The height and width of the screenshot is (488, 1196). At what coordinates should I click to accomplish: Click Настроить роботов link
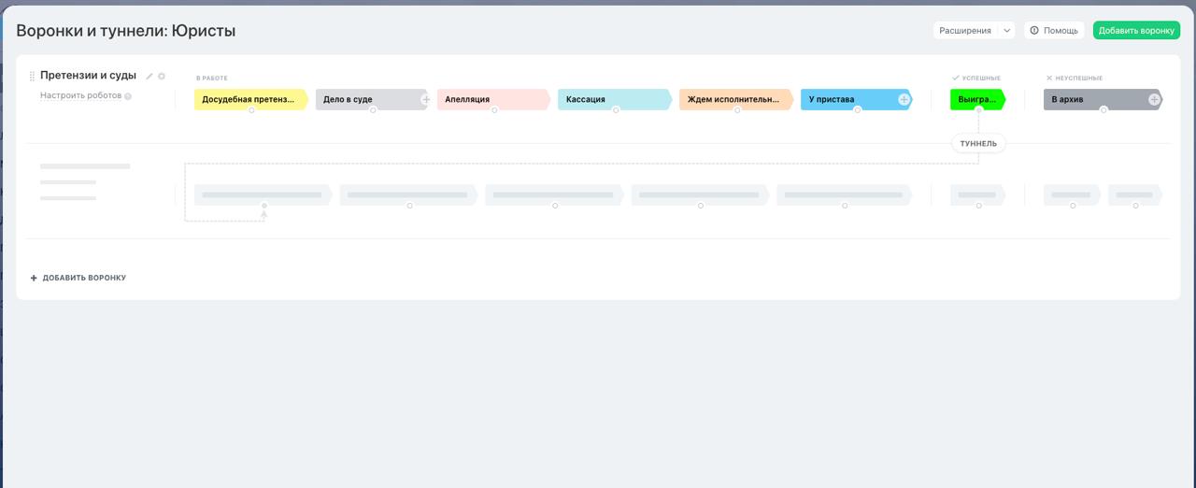coord(80,95)
